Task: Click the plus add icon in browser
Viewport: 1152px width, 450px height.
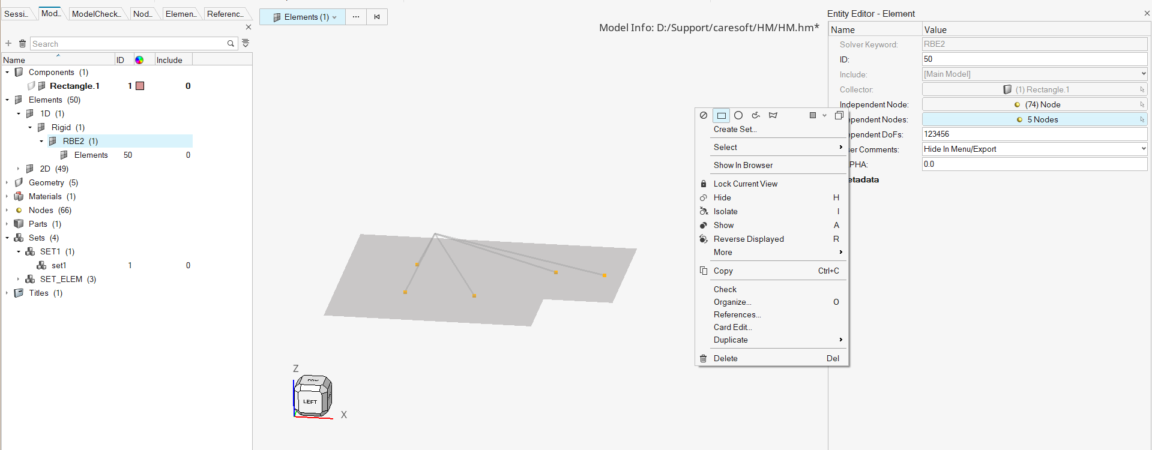Action: (x=8, y=43)
